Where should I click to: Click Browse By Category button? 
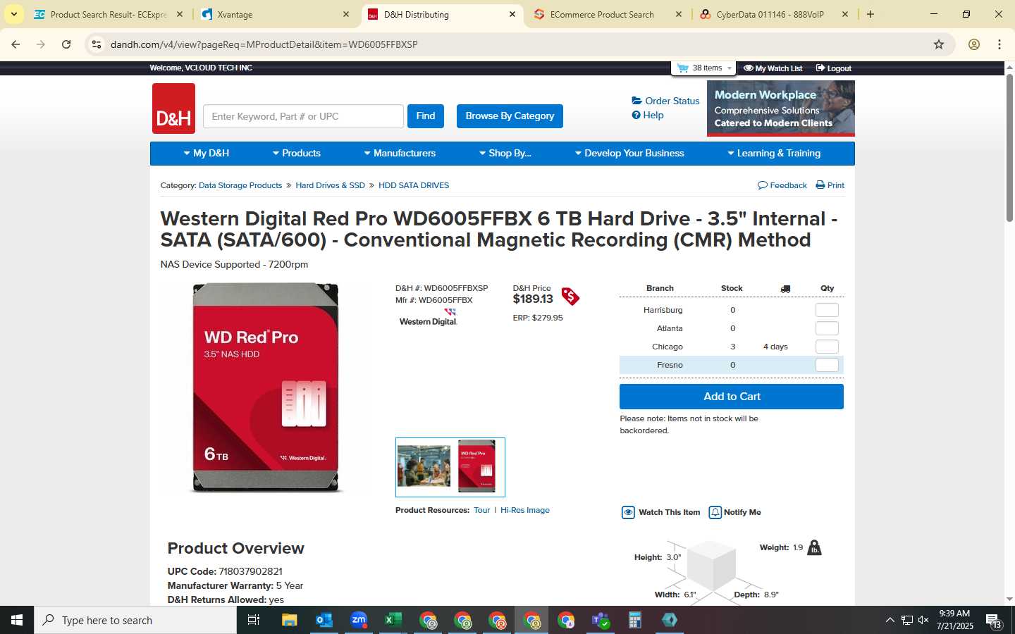(x=510, y=116)
